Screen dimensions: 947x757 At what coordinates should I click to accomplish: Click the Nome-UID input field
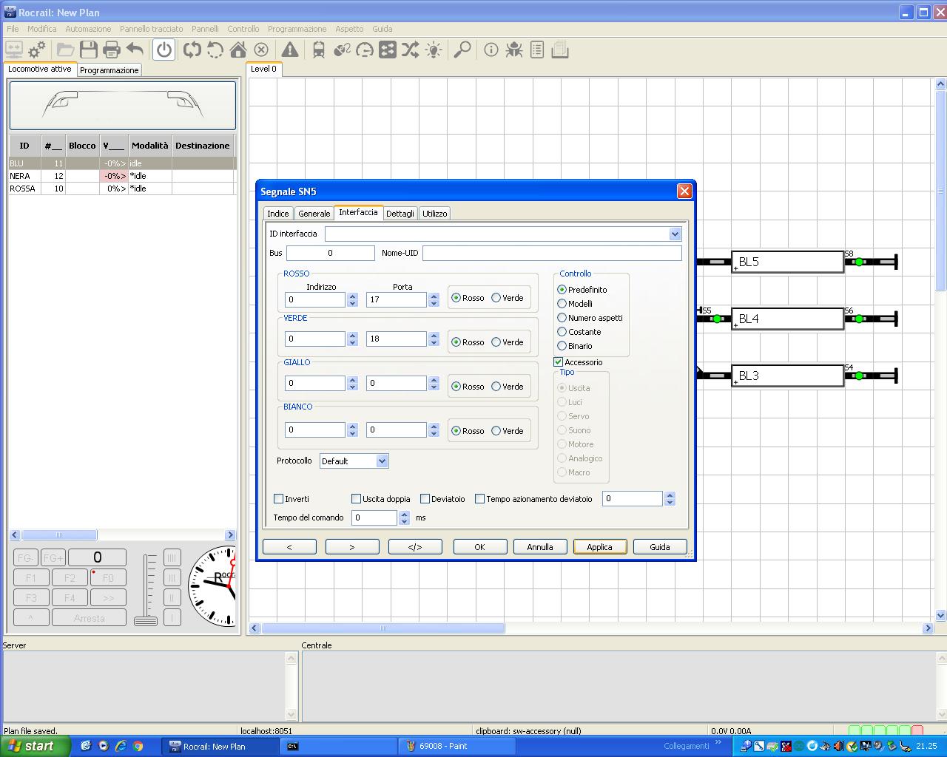552,253
